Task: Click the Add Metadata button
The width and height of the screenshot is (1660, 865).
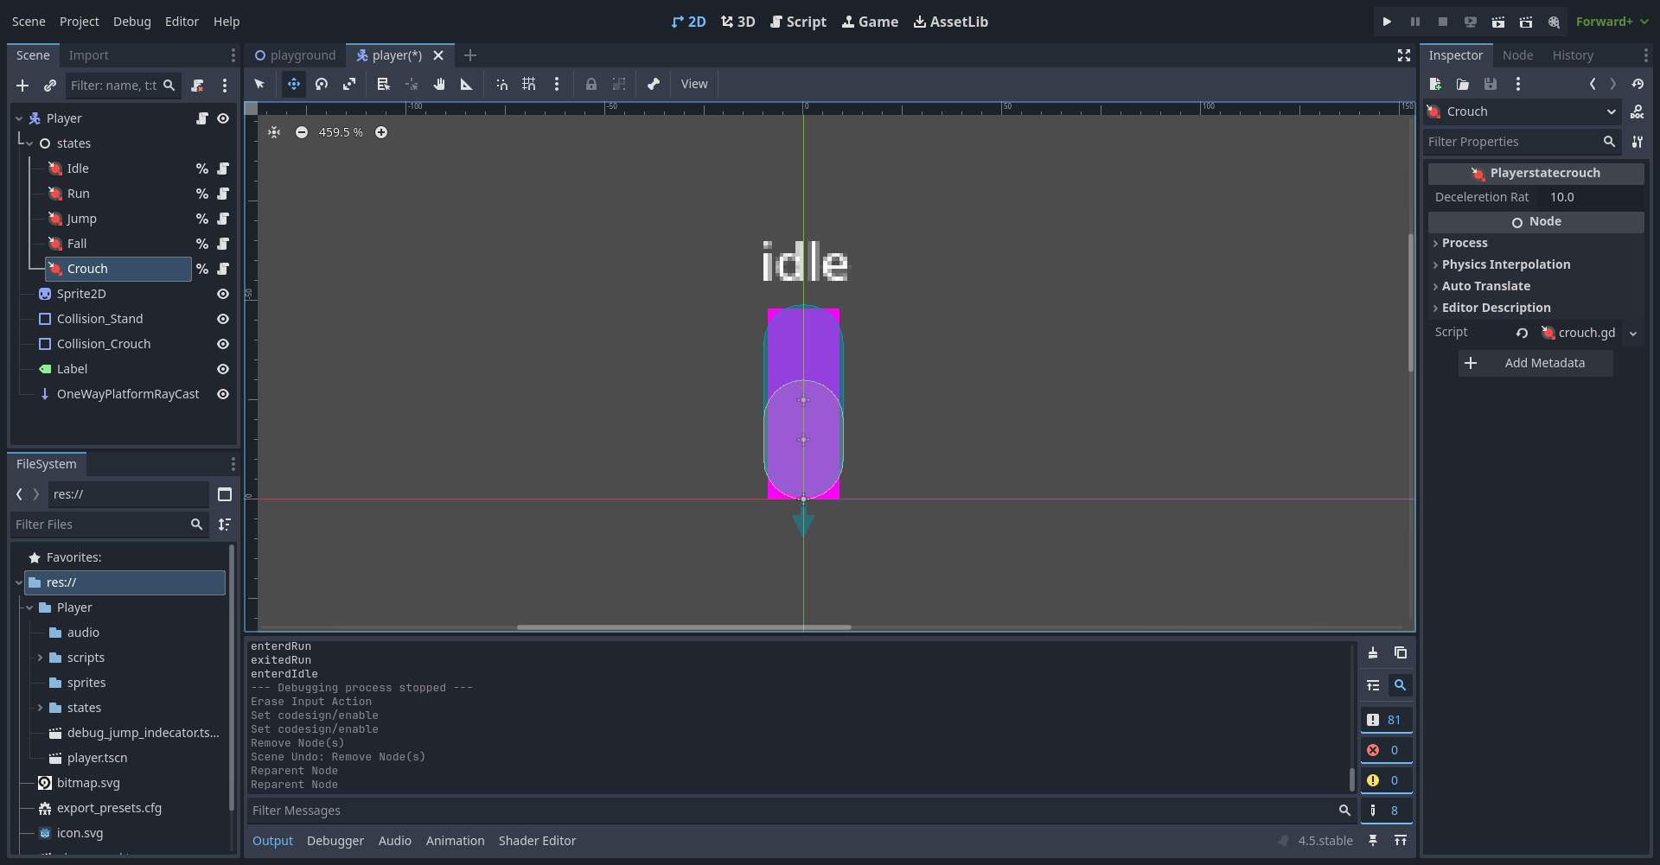Action: click(x=1535, y=363)
